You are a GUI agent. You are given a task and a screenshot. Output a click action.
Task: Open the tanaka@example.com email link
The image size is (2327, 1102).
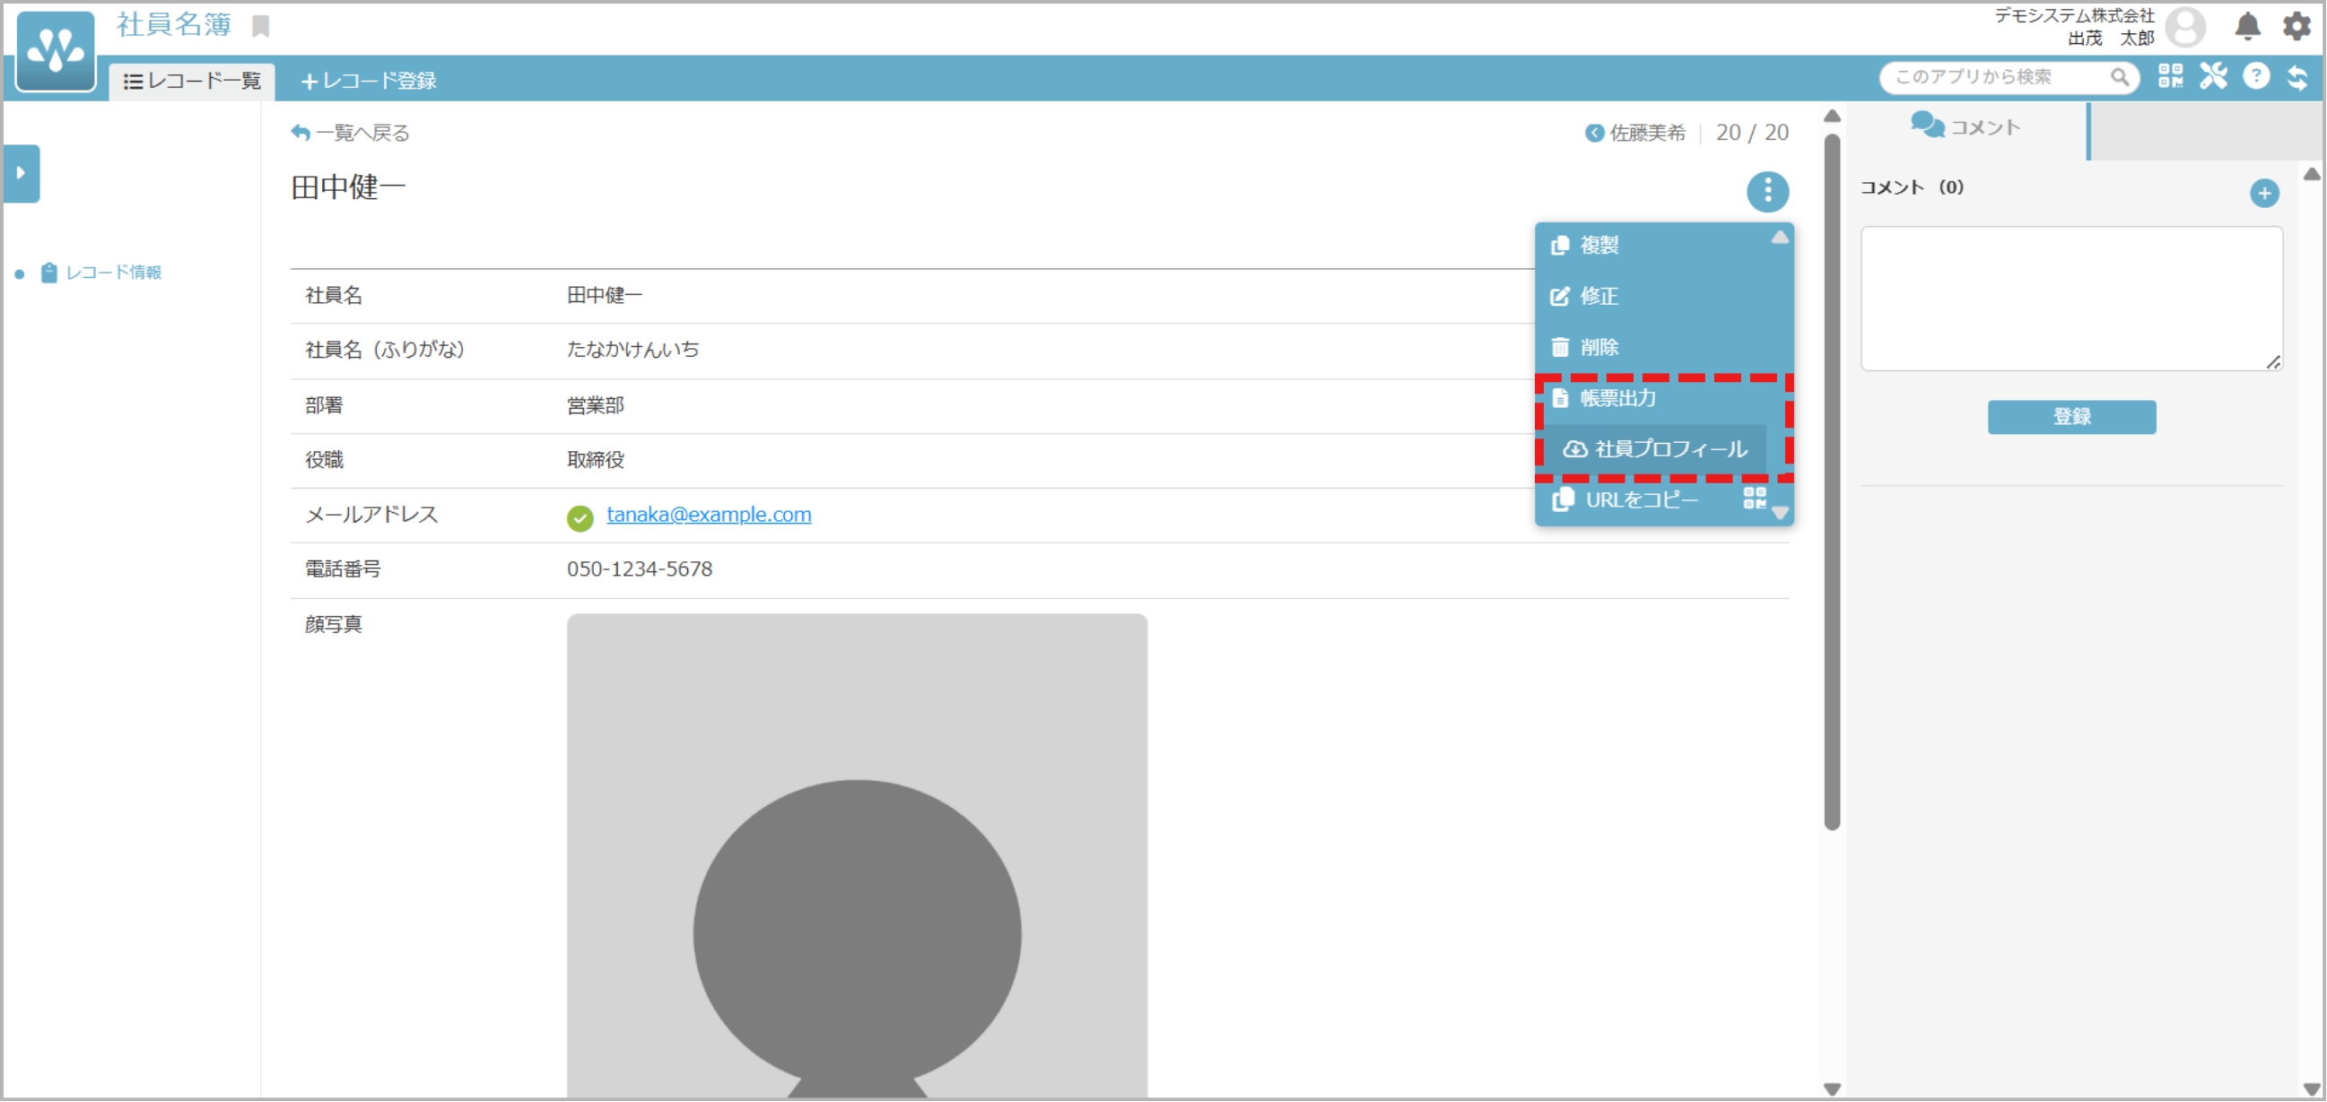click(x=708, y=515)
